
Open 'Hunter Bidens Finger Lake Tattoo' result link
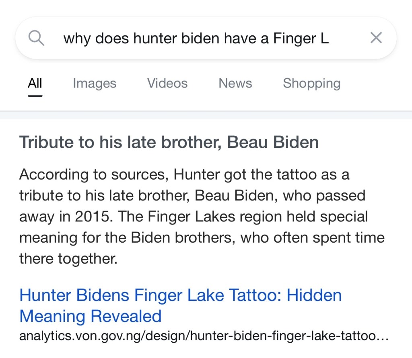pyautogui.click(x=180, y=295)
